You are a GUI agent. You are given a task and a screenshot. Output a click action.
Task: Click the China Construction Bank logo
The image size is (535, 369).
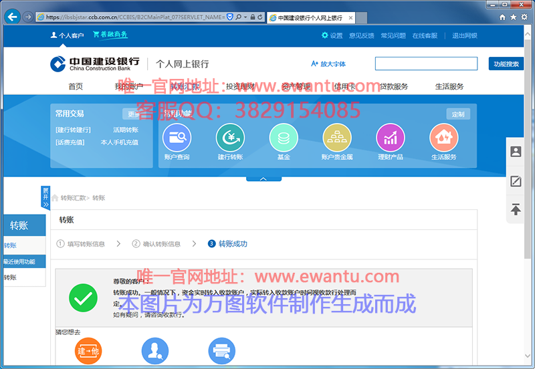pyautogui.click(x=95, y=64)
